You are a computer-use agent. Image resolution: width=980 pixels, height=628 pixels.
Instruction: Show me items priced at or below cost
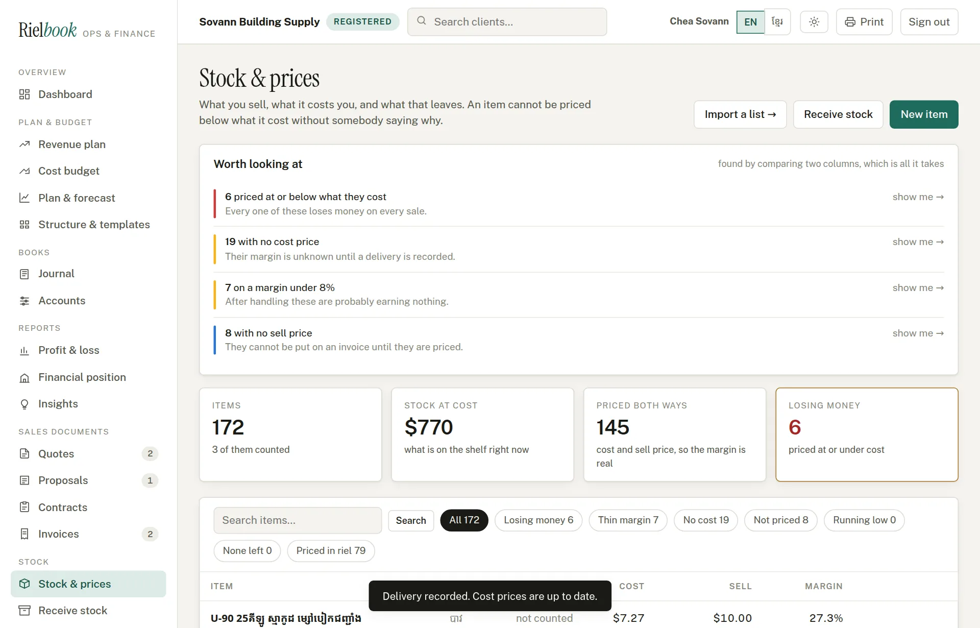point(918,197)
